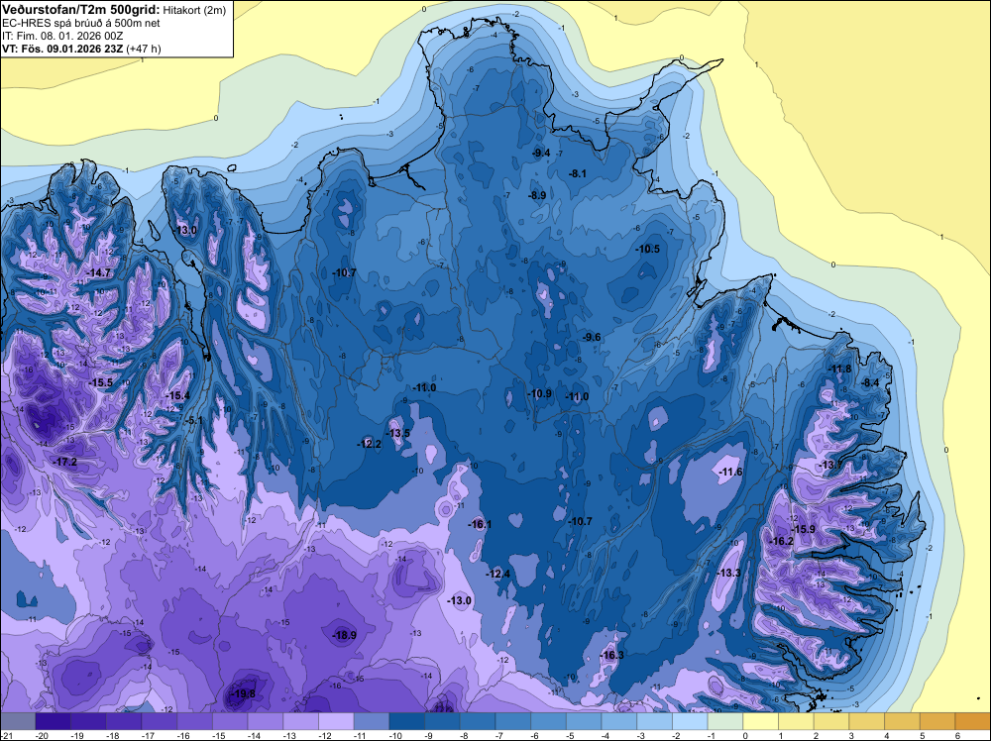The image size is (991, 741).
Task: Select the -17.2 temperature value
Action: (x=64, y=463)
